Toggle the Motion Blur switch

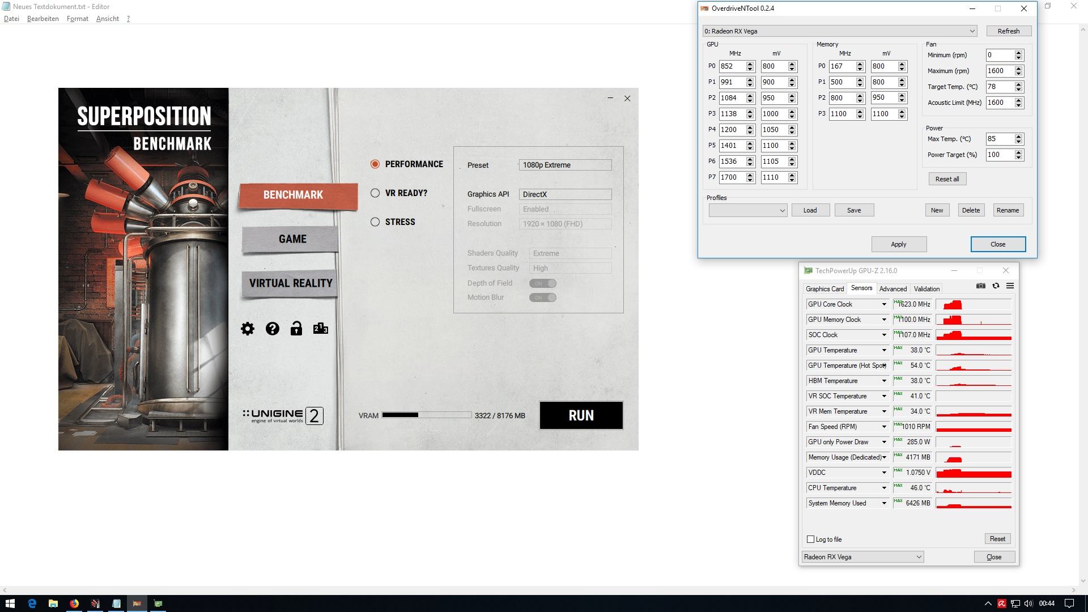[542, 297]
